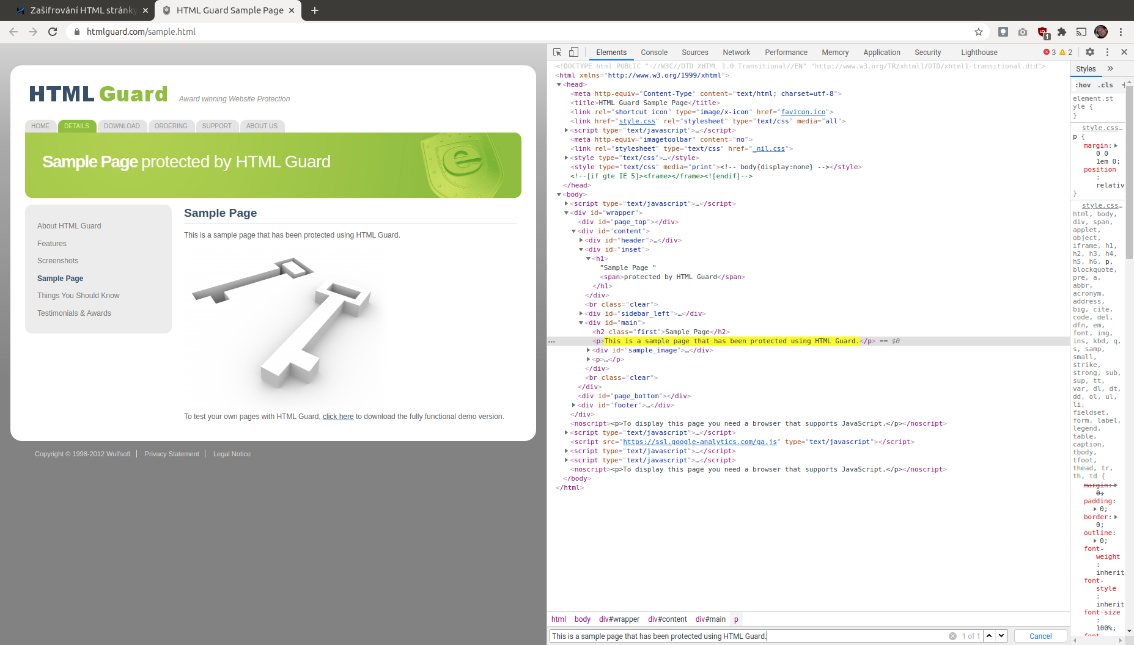Open Testimonials & Awards sidebar link

[74, 313]
